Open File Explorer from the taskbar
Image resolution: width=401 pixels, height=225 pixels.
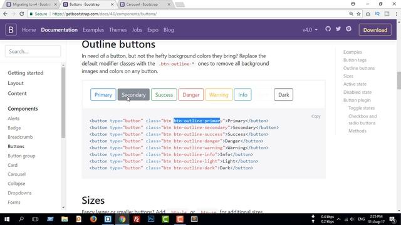(x=65, y=219)
